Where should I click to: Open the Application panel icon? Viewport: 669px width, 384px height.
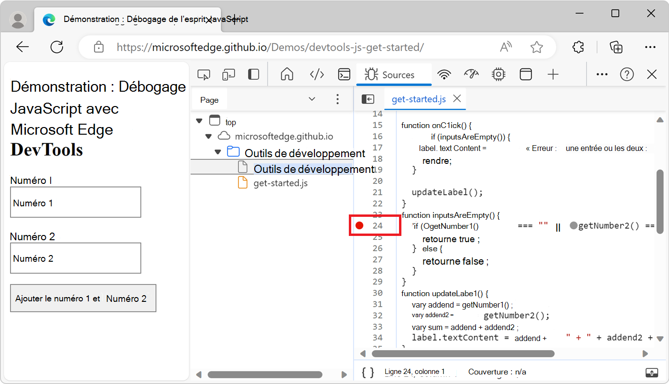(526, 75)
